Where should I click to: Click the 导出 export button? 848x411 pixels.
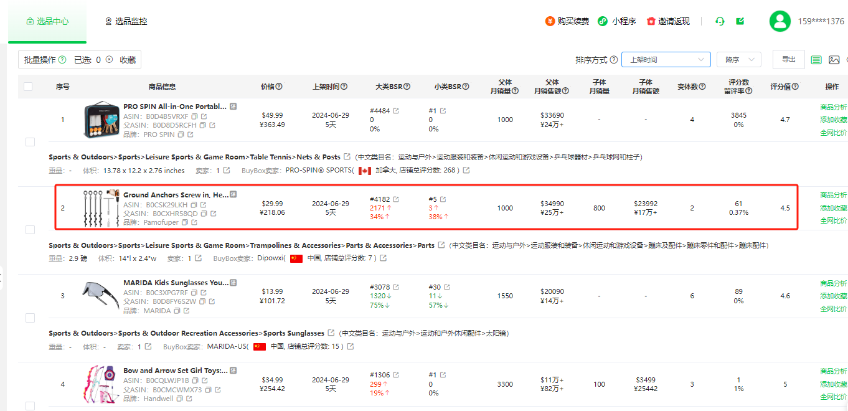click(788, 59)
